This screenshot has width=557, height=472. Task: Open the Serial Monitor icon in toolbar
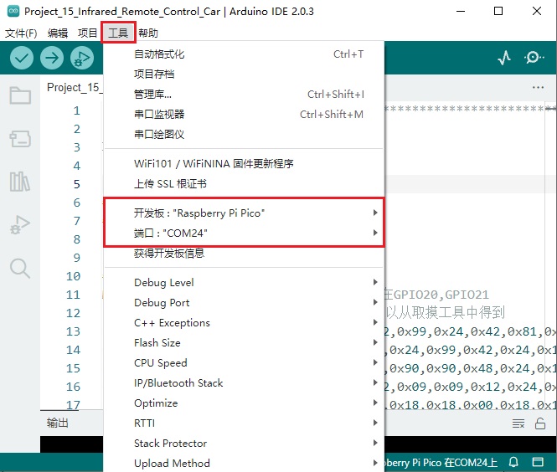[x=534, y=58]
